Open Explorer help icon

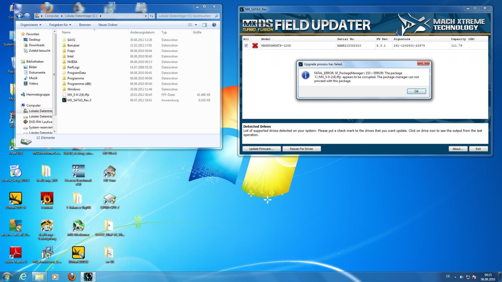pos(214,25)
